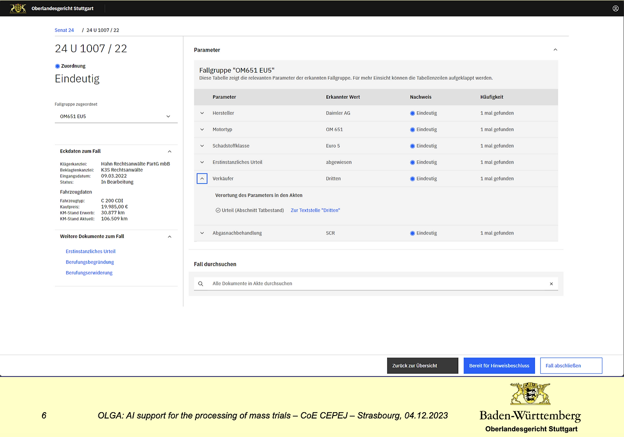624x437 pixels.
Task: Collapse Weitere Dokumente zum Fall section
Action: pyautogui.click(x=170, y=237)
